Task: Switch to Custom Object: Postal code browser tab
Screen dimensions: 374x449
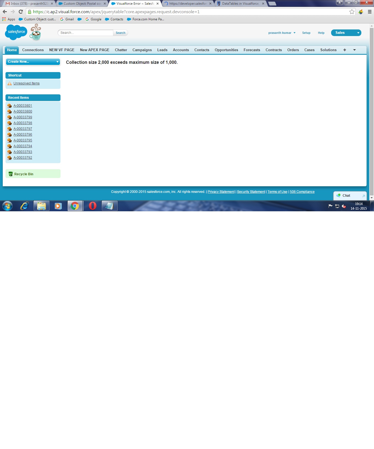Action: (82, 4)
